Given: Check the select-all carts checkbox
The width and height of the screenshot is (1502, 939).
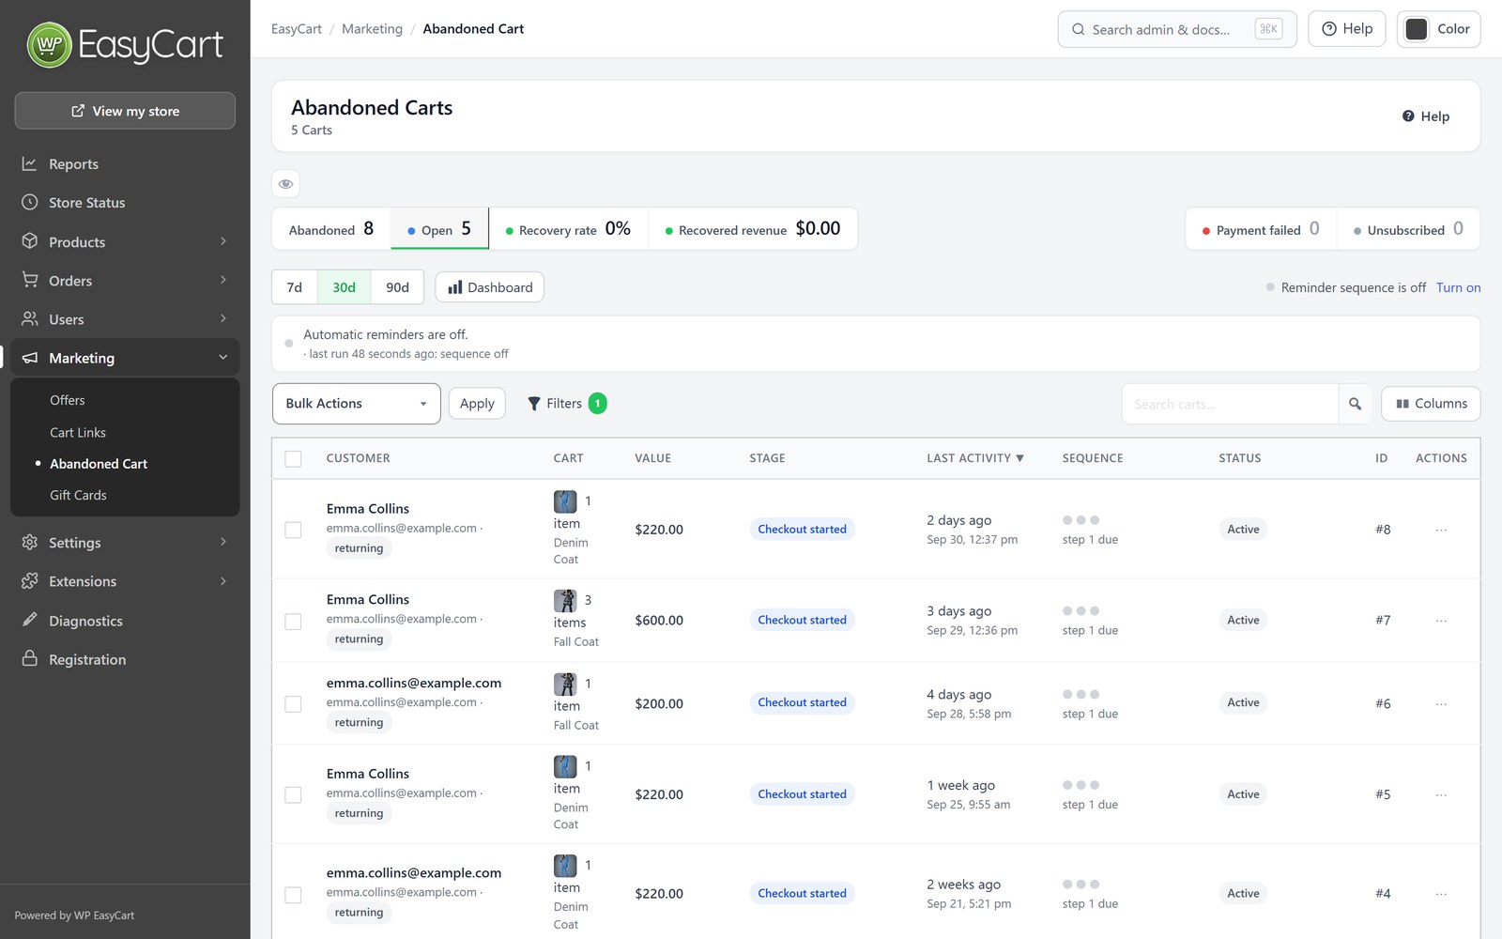Looking at the screenshot, I should click(x=293, y=459).
